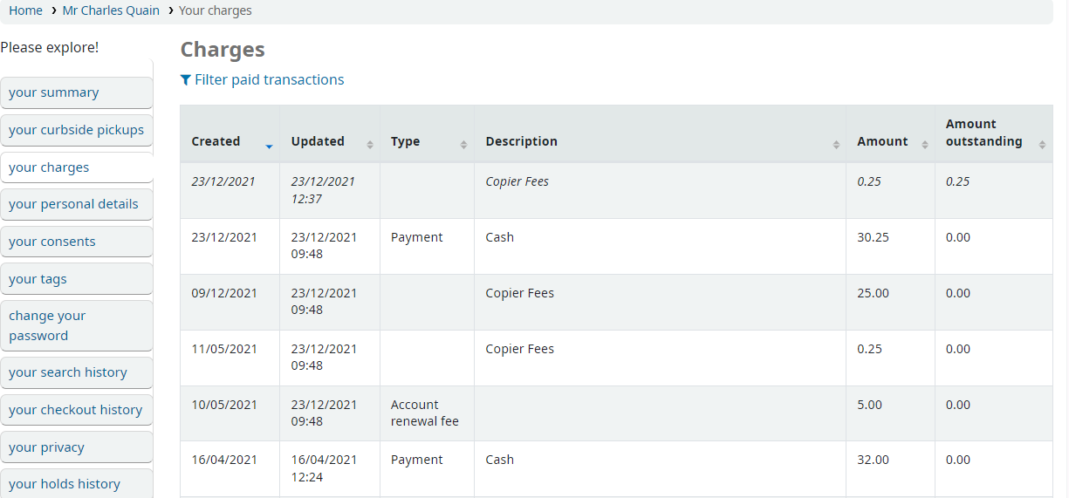Go to Home breadcrumb
Viewport: 1069px width, 498px height.
pyautogui.click(x=25, y=10)
